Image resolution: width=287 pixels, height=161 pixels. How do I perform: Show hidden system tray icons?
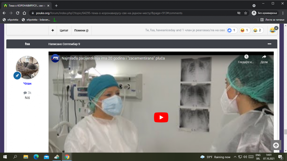pos(235,157)
